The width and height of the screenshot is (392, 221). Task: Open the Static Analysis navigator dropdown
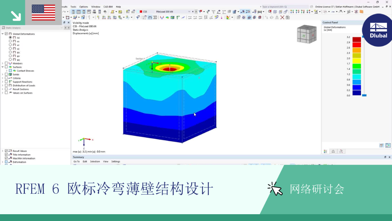pyautogui.click(x=61, y=28)
